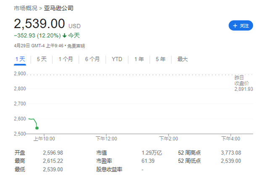Select the 5 年 range tab

pos(160,59)
